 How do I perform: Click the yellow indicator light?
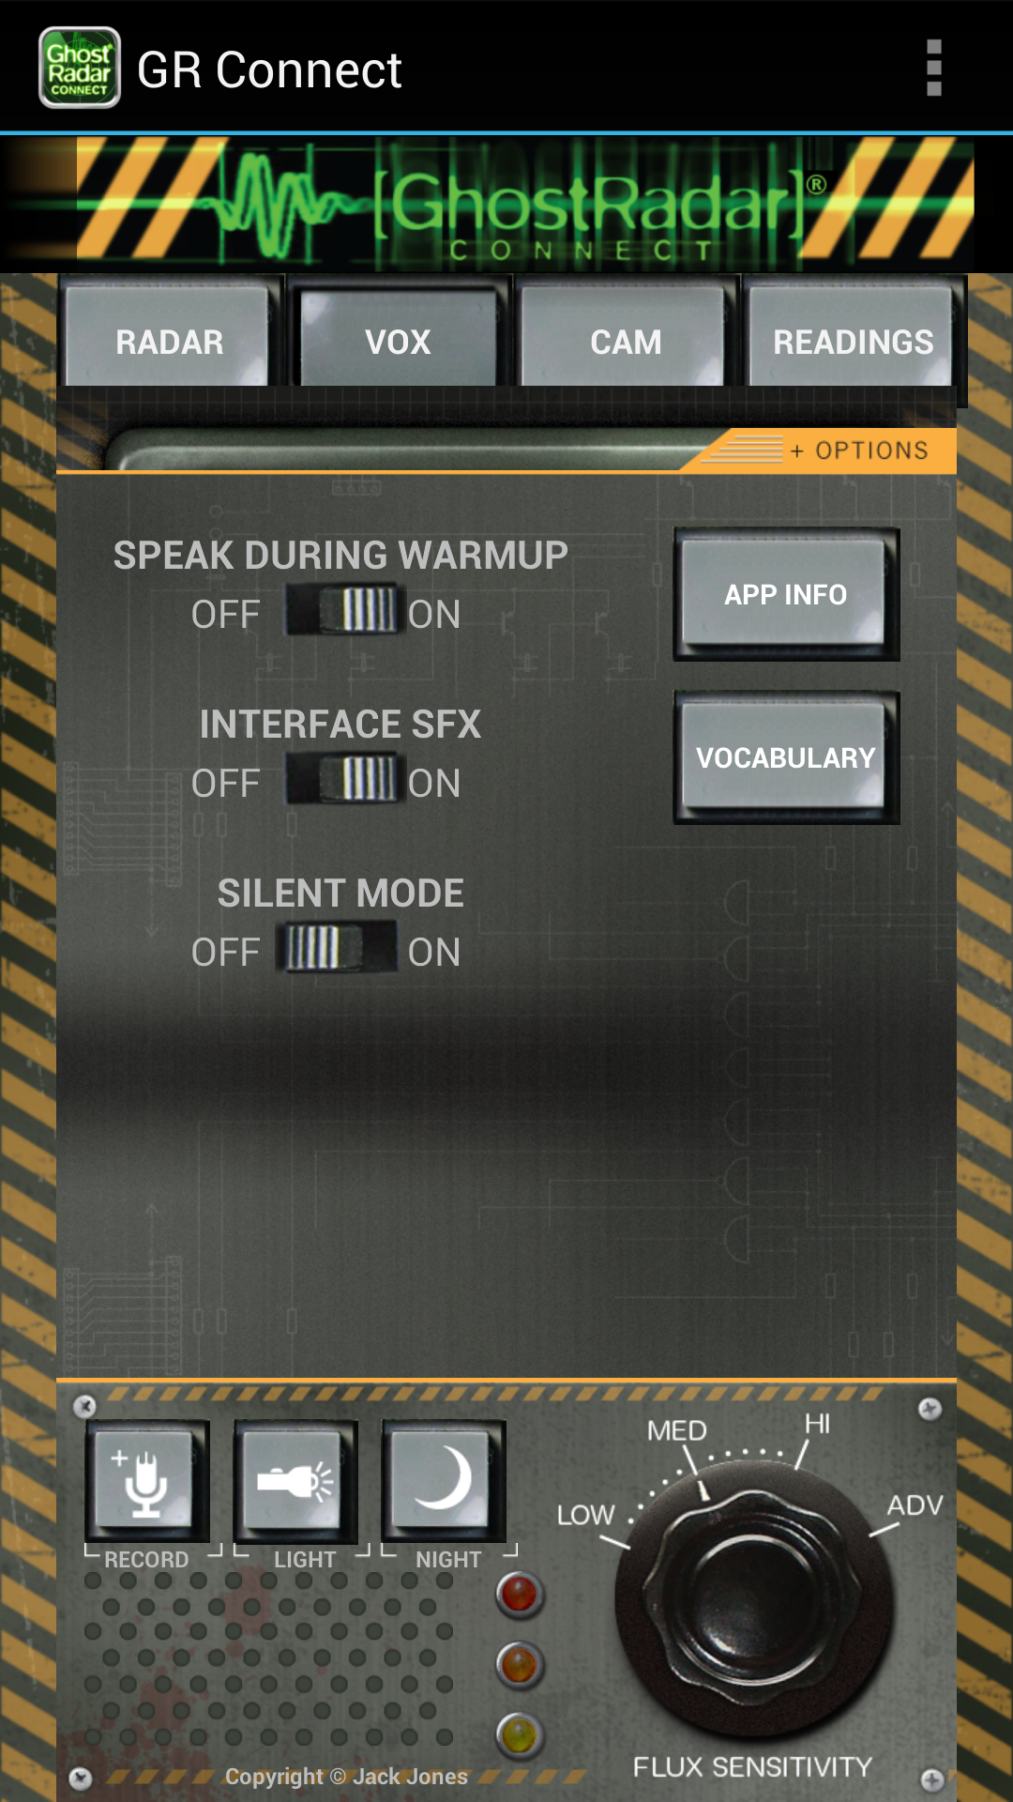520,1735
